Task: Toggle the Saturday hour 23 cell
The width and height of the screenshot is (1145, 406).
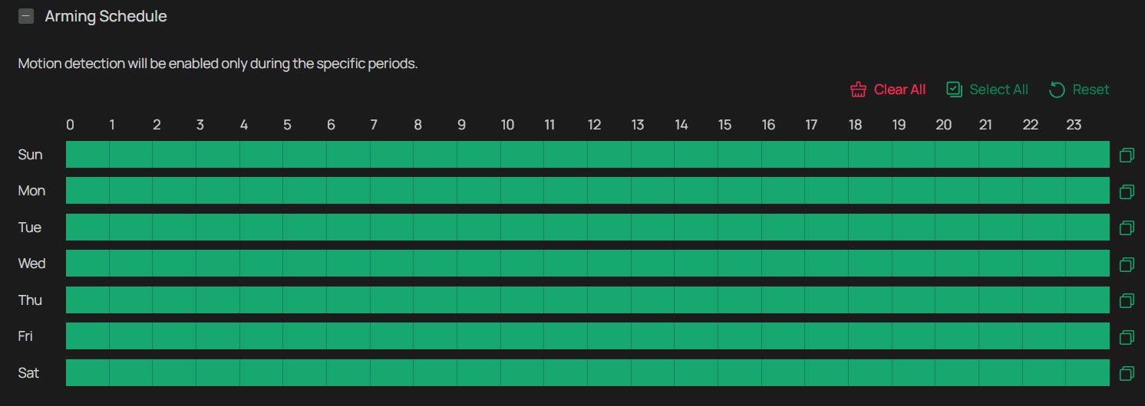Action: pos(1088,372)
